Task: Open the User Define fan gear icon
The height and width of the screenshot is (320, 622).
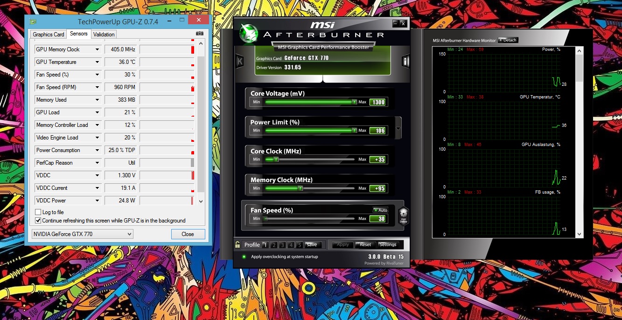Action: 404,216
